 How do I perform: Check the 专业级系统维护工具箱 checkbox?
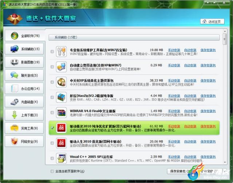point(52,52)
